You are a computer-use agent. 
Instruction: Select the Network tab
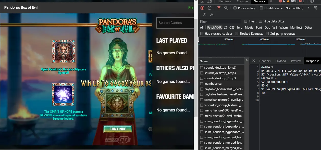(x=260, y=1)
